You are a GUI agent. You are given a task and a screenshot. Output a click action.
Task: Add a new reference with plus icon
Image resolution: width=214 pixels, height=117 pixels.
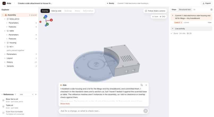click(36, 94)
